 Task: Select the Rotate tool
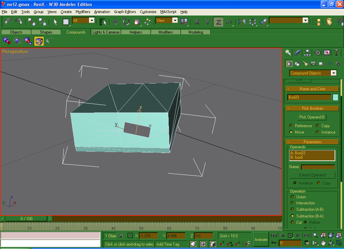coord(126,22)
